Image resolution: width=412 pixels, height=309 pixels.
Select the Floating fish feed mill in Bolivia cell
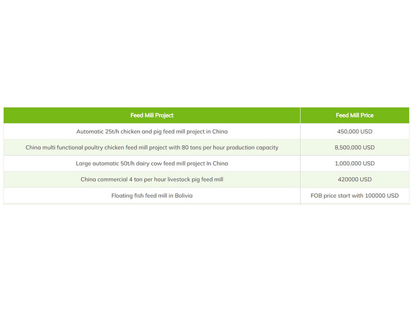pos(152,196)
